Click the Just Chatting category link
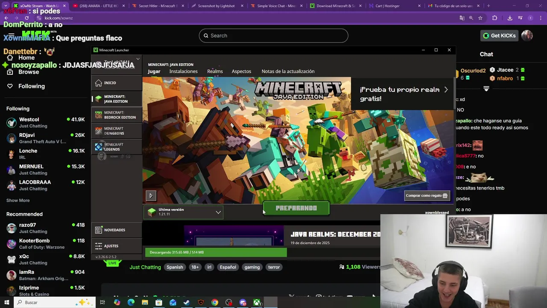 click(x=145, y=267)
